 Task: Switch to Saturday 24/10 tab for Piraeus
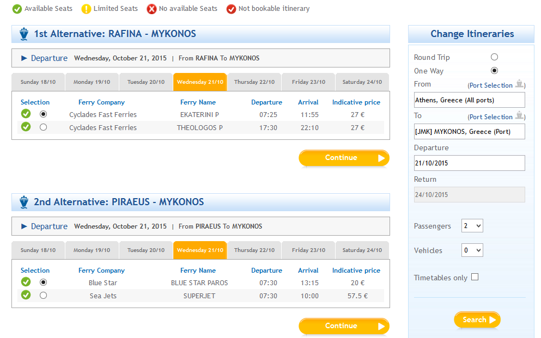(x=362, y=250)
